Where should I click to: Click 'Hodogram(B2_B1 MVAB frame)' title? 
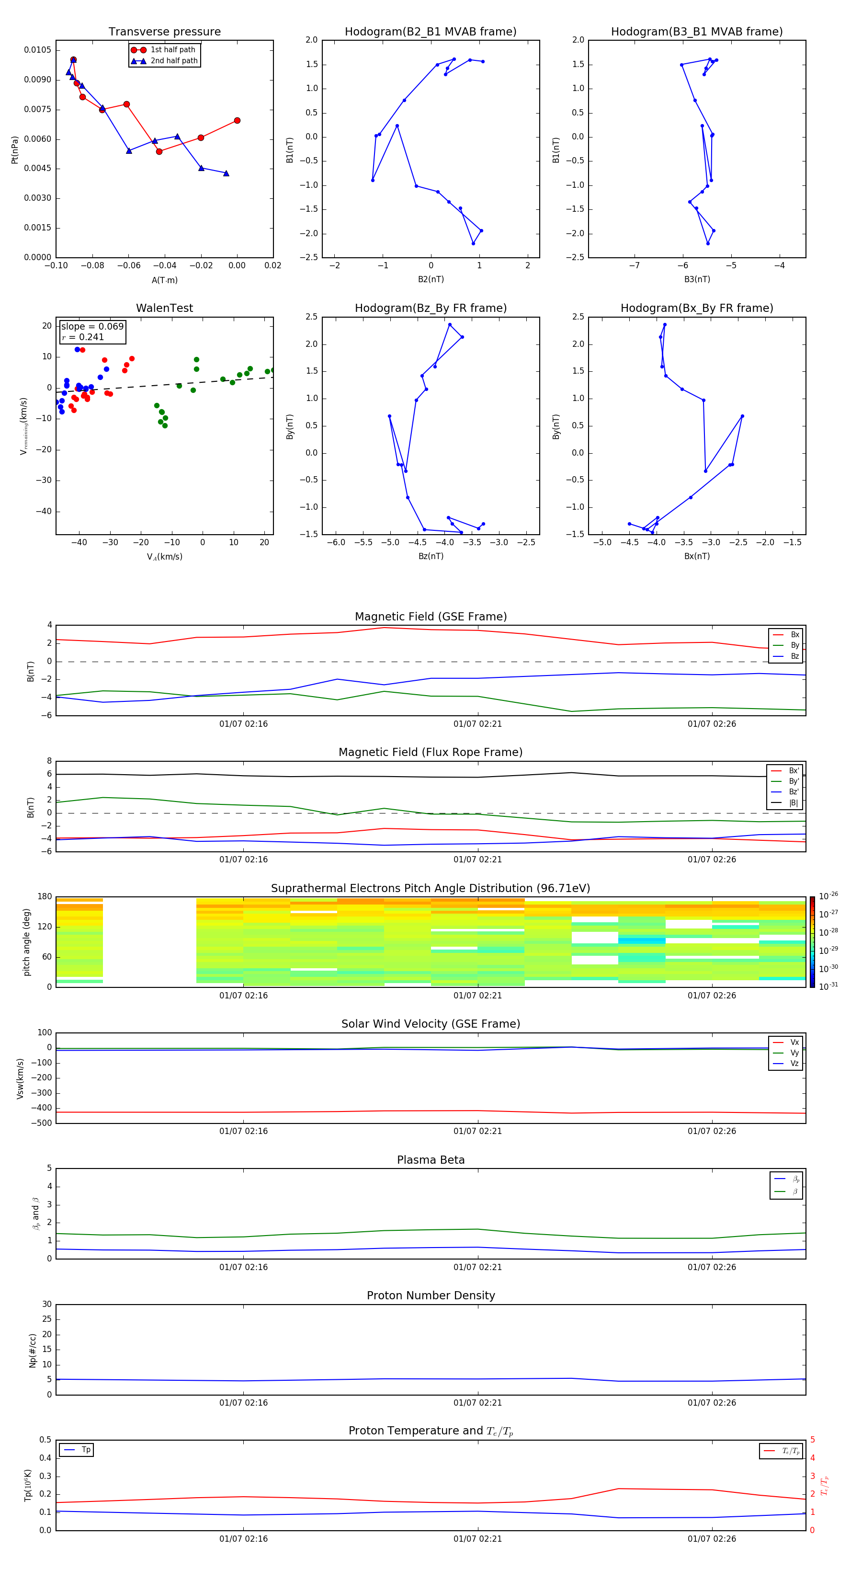431,32
